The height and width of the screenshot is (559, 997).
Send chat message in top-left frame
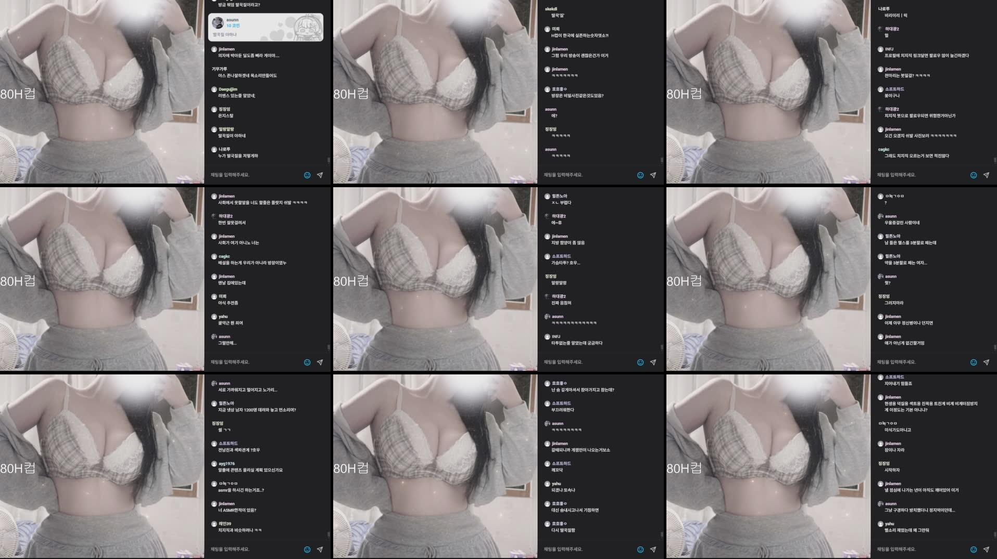pos(320,175)
